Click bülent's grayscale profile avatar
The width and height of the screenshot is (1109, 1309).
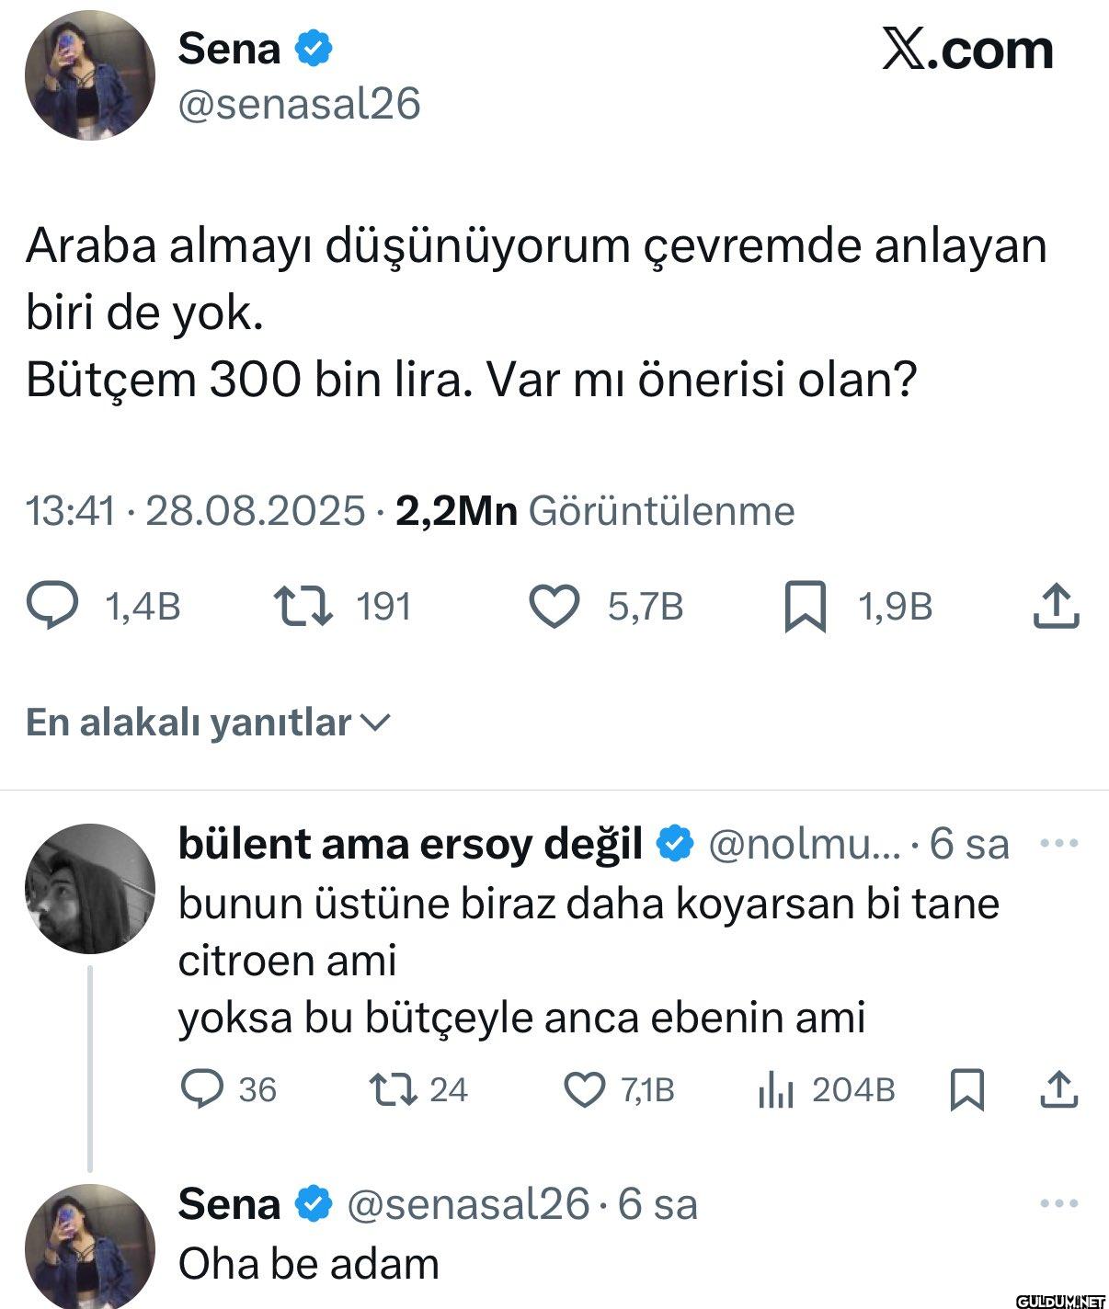90,888
